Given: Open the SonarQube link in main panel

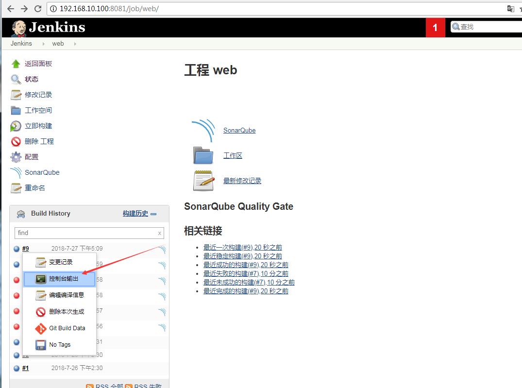Looking at the screenshot, I should [239, 131].
